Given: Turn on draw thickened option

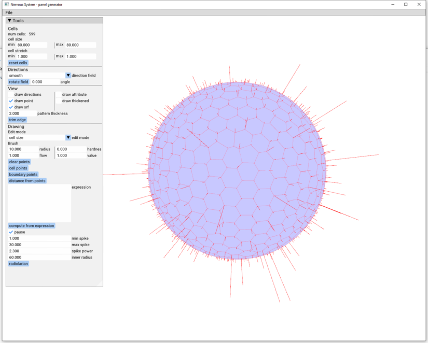Looking at the screenshot, I should pos(59,101).
